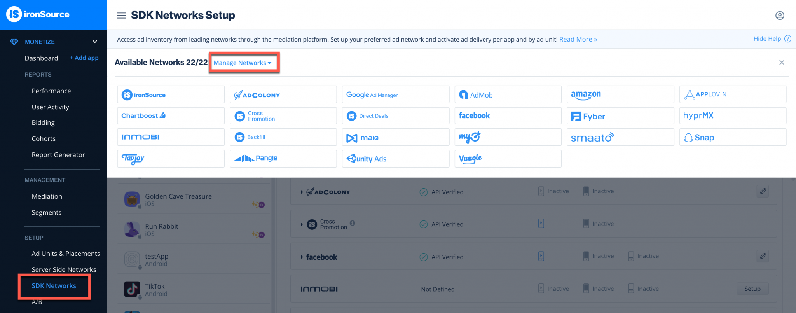Open Report Generator
The image size is (796, 313).
[58, 155]
